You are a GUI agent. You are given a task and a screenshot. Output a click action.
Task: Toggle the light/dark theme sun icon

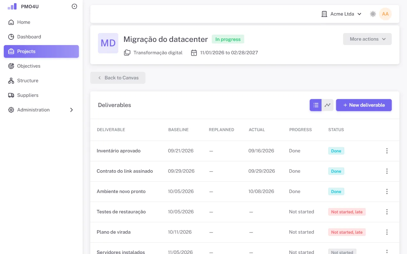(373, 14)
